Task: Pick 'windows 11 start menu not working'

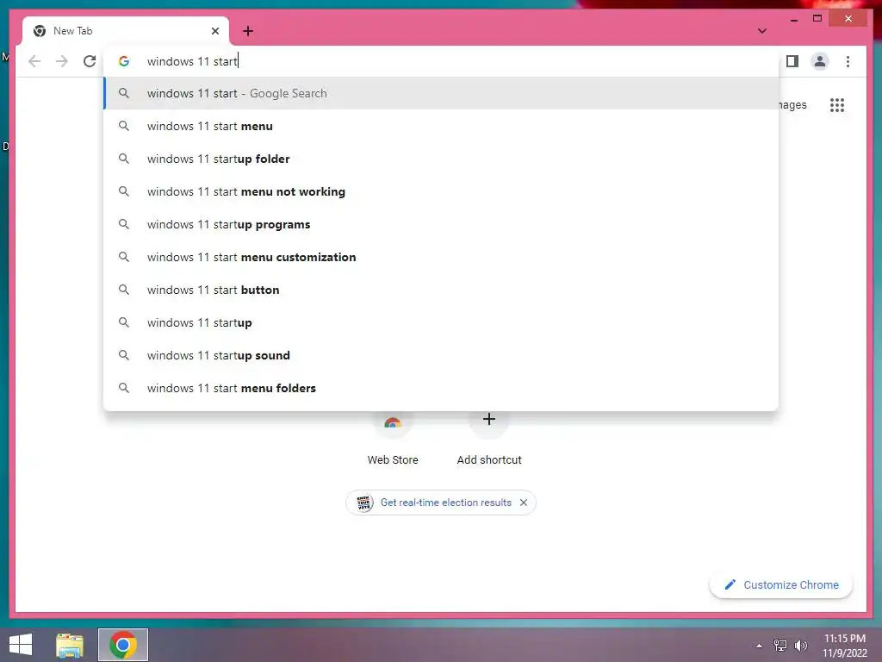Action: 441,191
